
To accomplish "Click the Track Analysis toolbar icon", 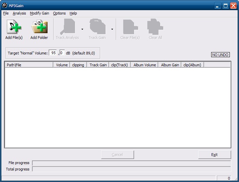I will point(67,27).
